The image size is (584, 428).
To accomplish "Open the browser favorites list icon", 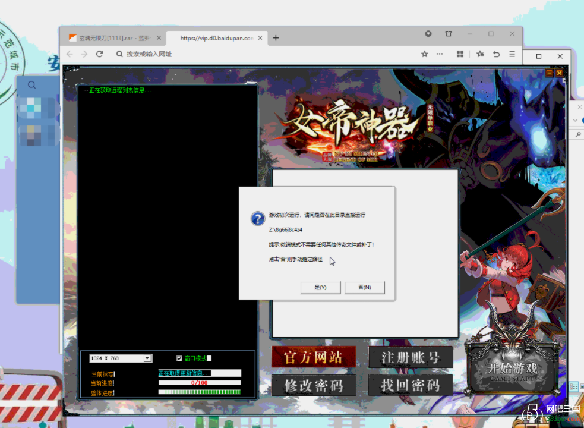I will coord(480,54).
